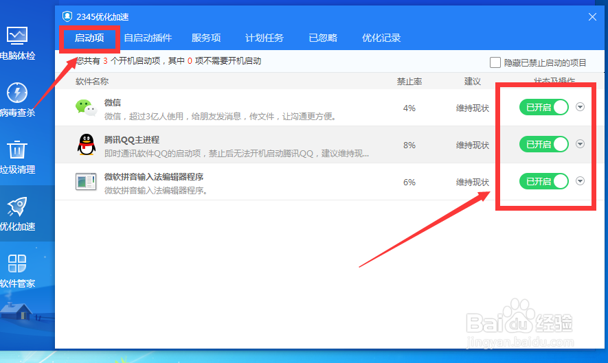Click 维持现状 suggestion in 微软拼音 row
This screenshot has height=363, width=608.
[x=472, y=182]
